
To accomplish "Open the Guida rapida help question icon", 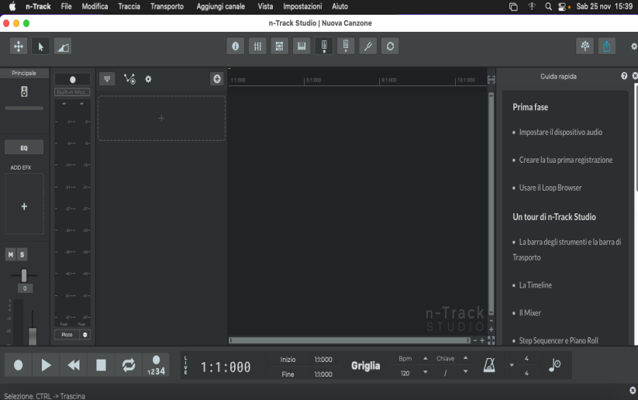I will point(624,76).
